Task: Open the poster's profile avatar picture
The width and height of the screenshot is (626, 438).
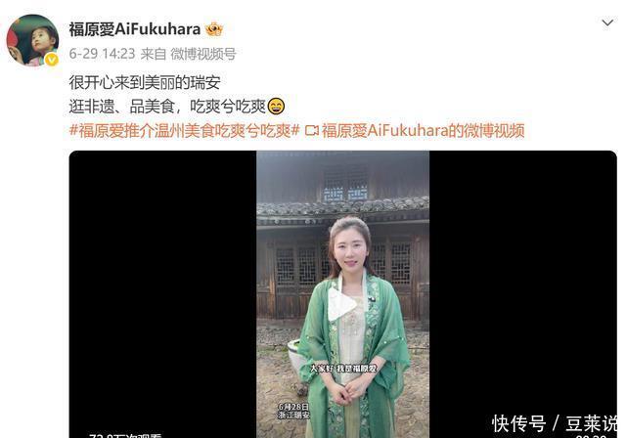Action: 32,40
